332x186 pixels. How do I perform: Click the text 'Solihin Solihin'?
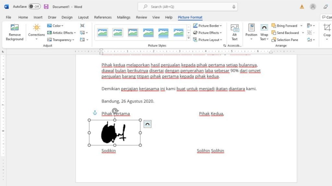coord(210,151)
